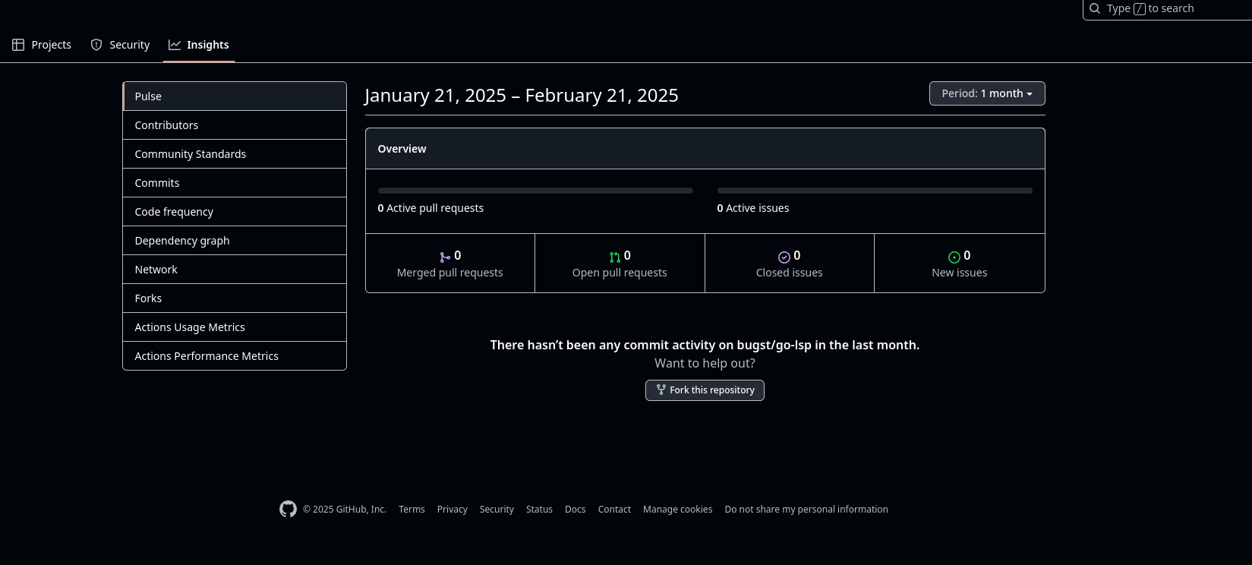Switch to the Projects tab
The width and height of the screenshot is (1252, 565).
(x=42, y=45)
